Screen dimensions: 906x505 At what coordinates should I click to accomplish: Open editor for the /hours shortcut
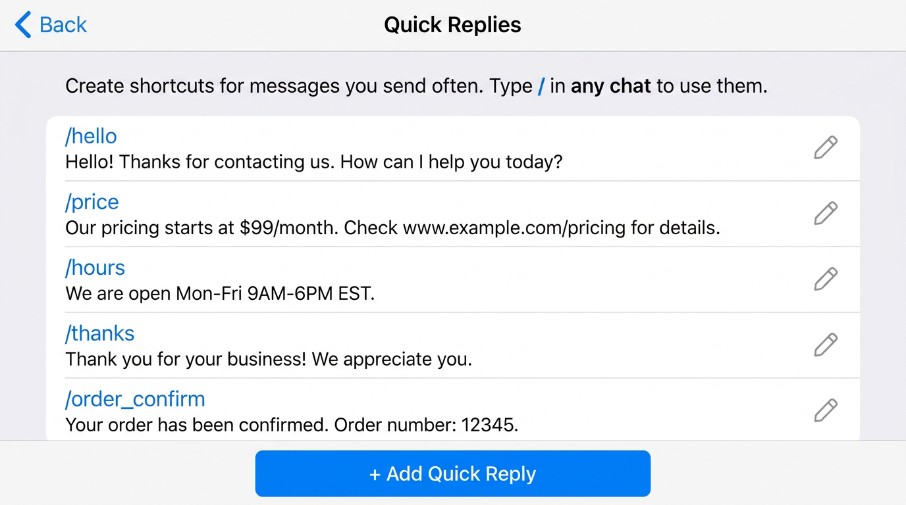[826, 279]
